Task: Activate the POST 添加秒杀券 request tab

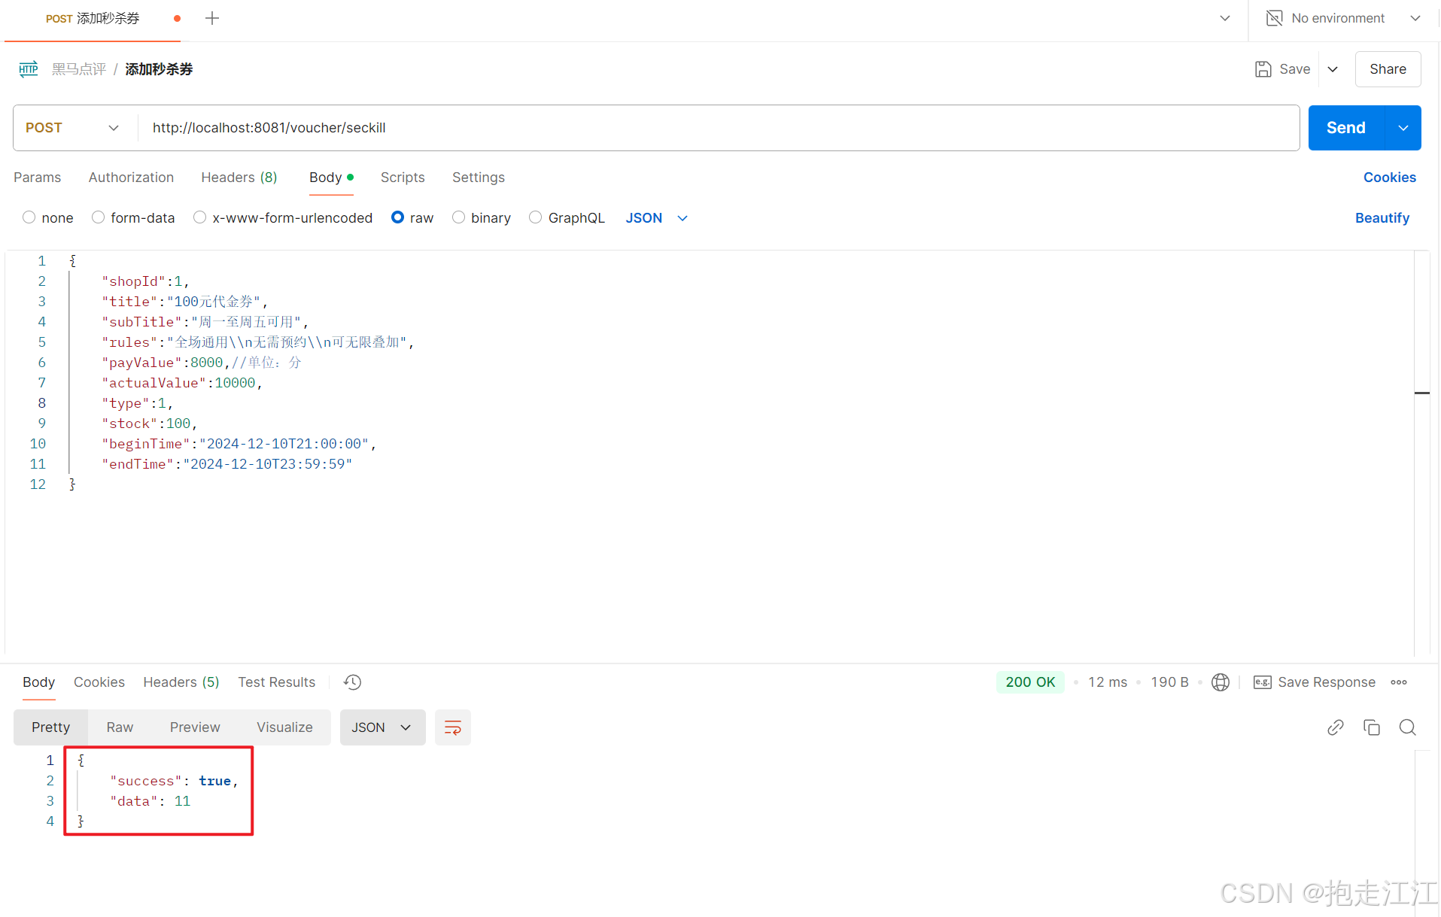Action: tap(93, 18)
